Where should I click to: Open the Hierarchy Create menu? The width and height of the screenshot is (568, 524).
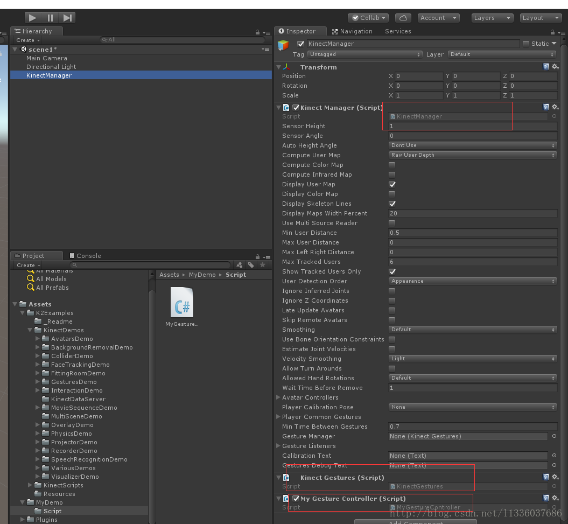(x=27, y=40)
